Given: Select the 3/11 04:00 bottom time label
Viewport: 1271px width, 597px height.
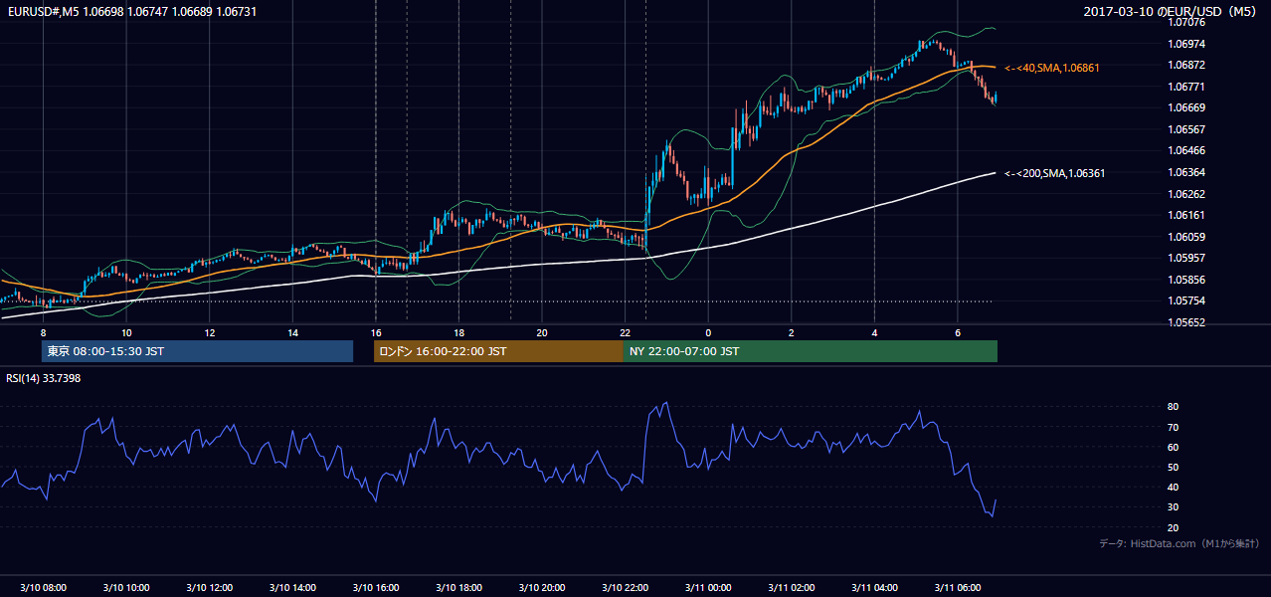Looking at the screenshot, I should (x=874, y=588).
